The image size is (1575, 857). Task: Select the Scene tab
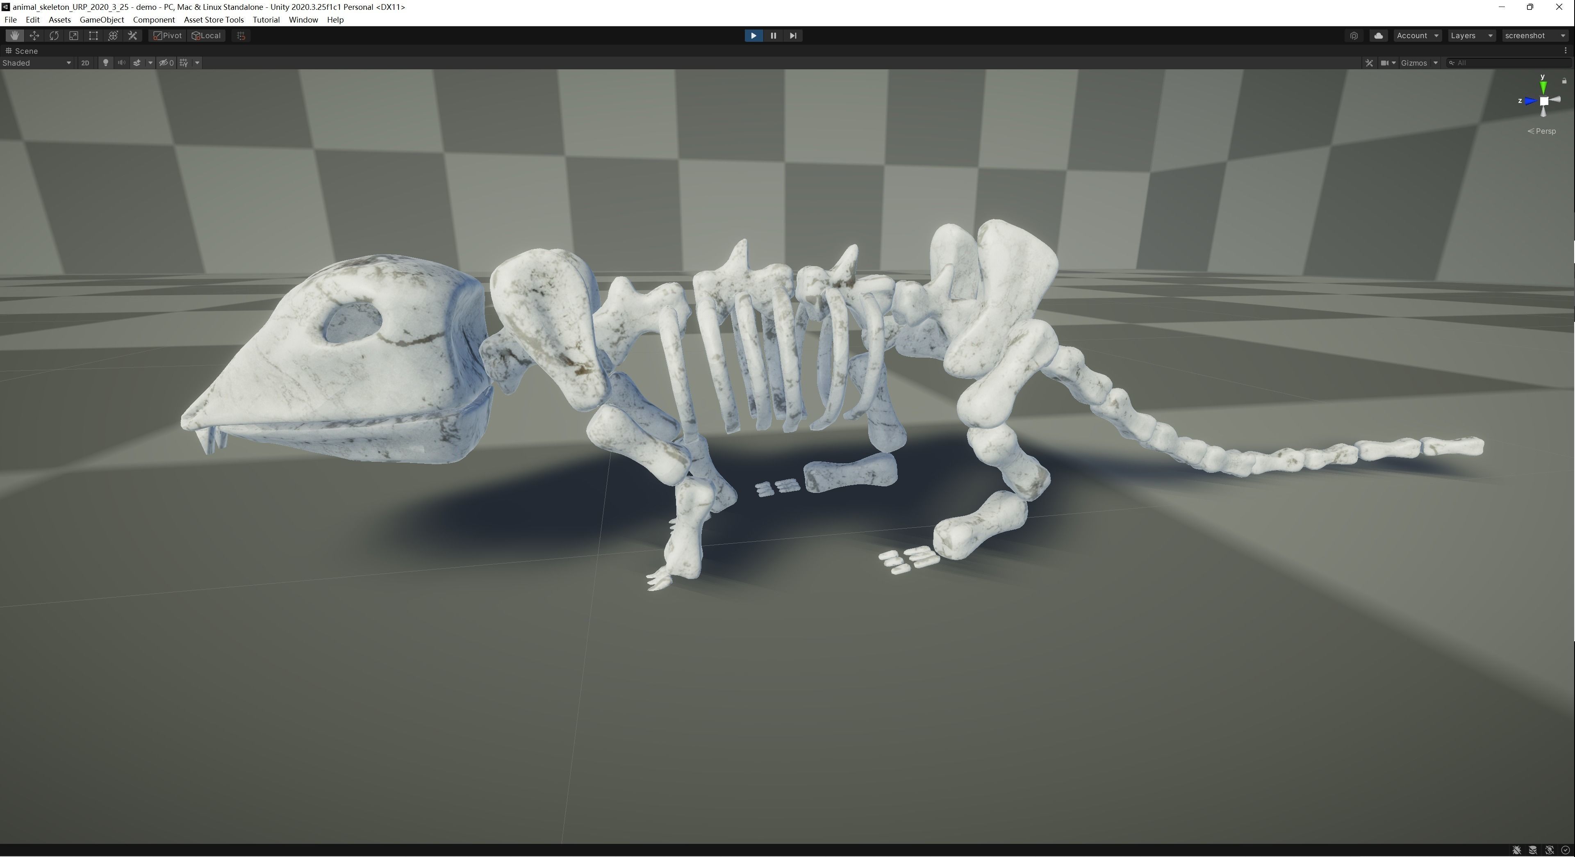[x=22, y=51]
